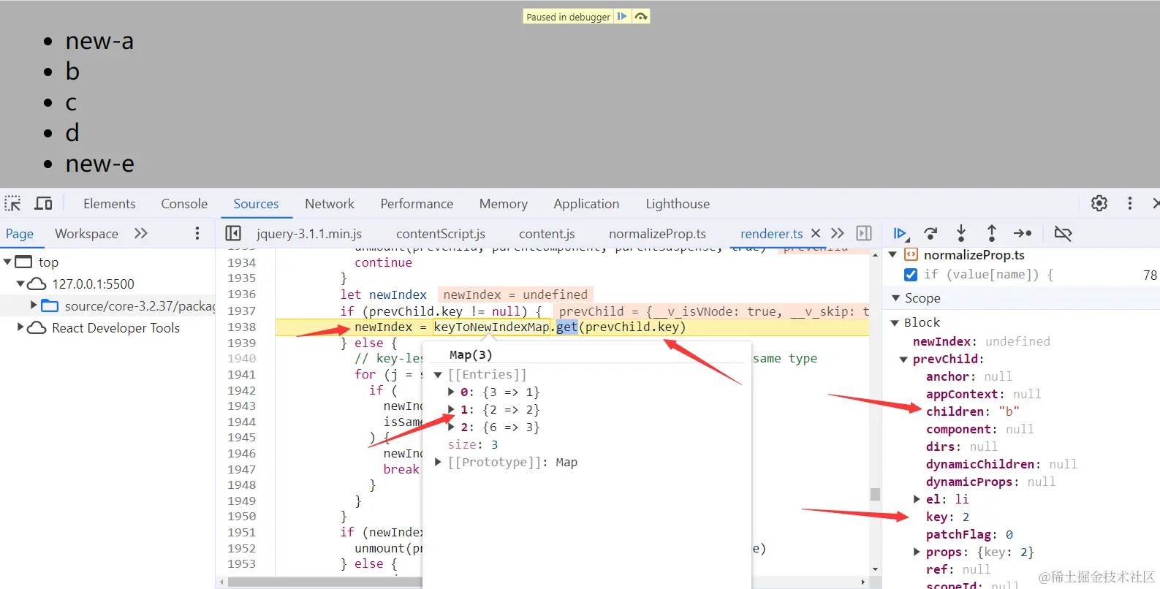Click newIndex: undefined in Scope
The width and height of the screenshot is (1160, 589).
(x=981, y=341)
